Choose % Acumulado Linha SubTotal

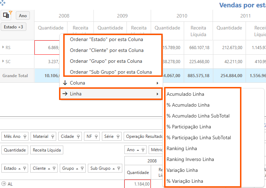[198, 116]
